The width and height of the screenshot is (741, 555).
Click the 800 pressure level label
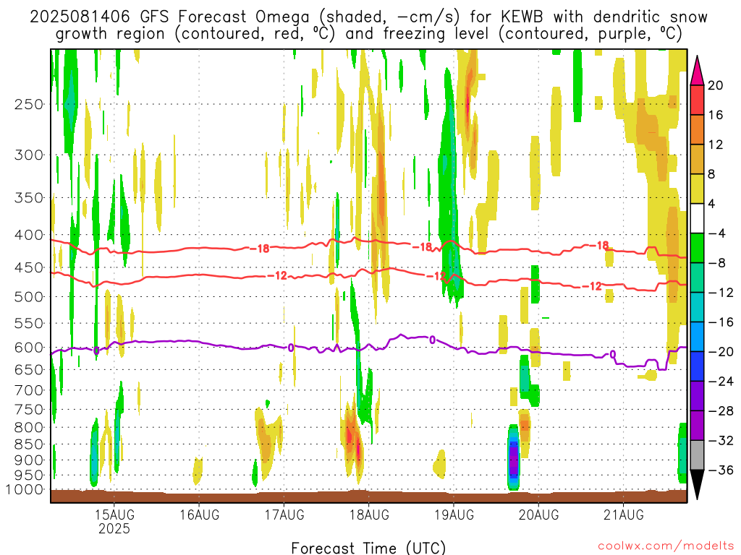[29, 428]
